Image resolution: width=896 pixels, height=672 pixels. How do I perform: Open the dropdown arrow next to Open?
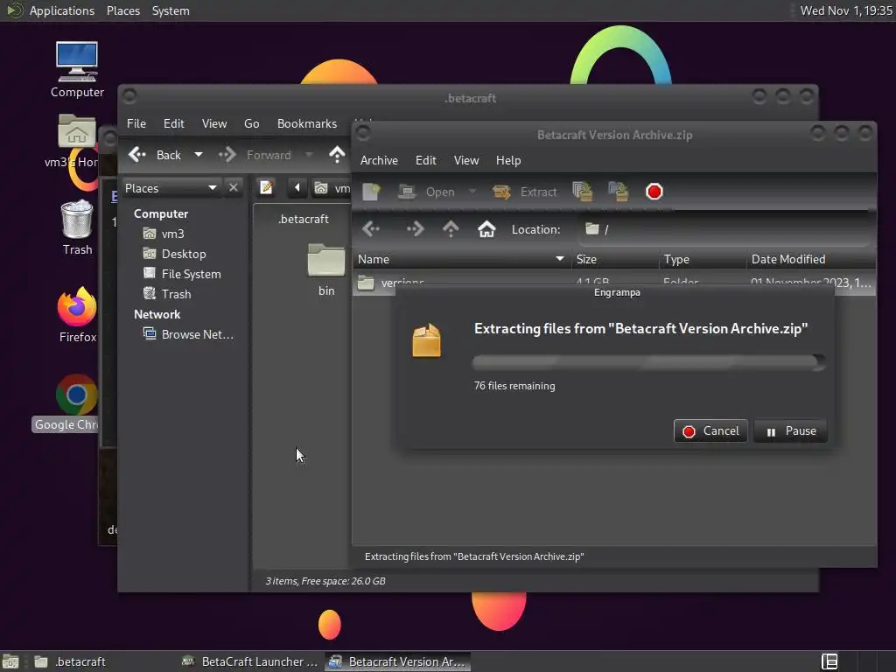(472, 192)
